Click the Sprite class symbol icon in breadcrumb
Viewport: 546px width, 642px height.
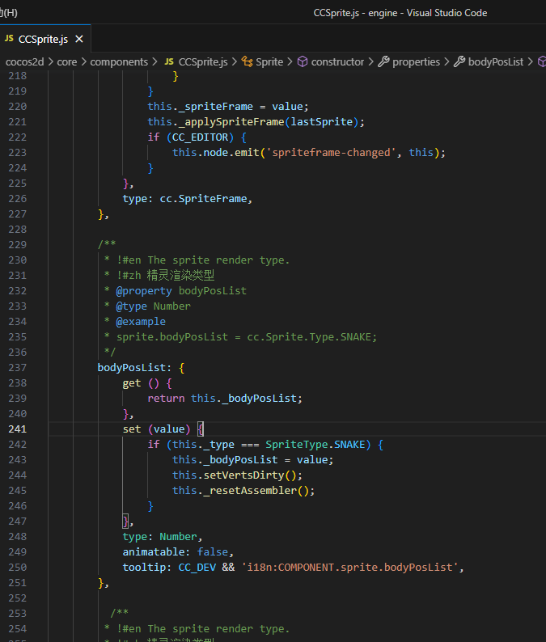pos(247,61)
